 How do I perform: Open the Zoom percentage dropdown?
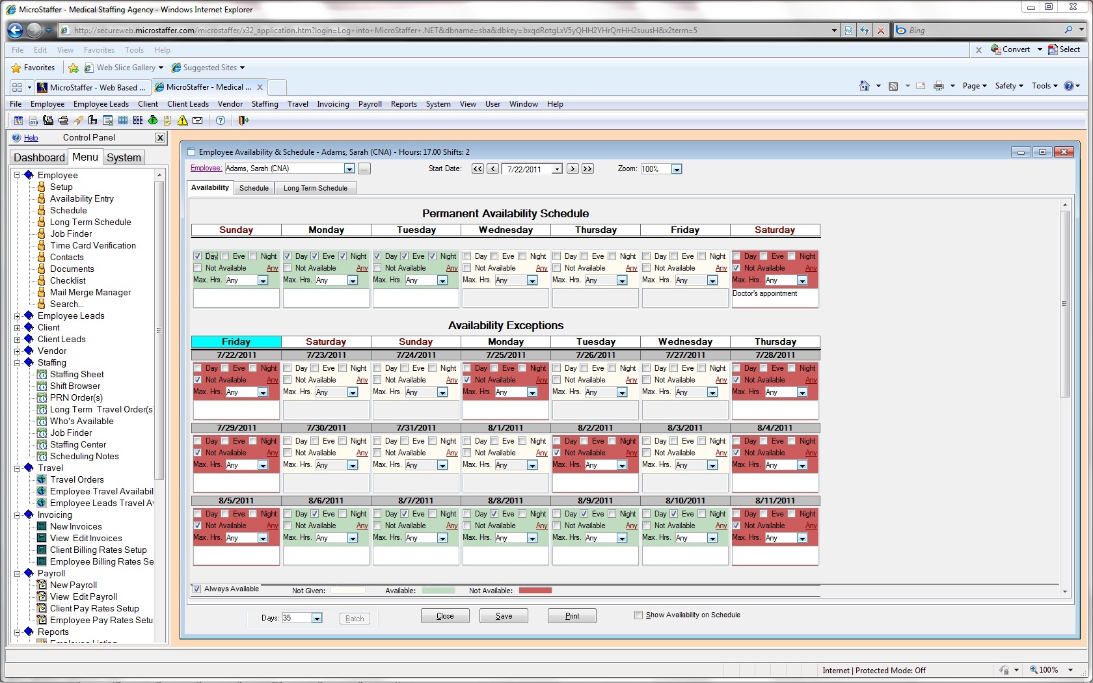tap(677, 169)
